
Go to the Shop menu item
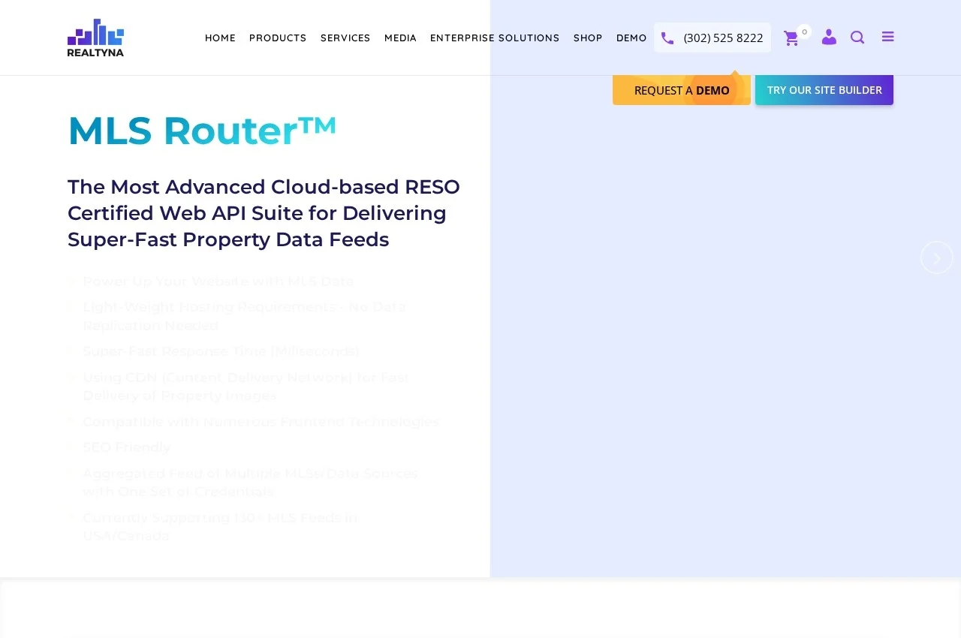(x=588, y=38)
